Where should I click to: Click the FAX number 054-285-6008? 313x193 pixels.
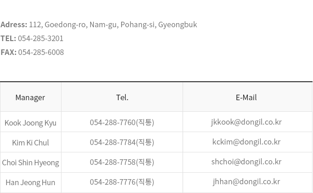pyautogui.click(x=41, y=52)
